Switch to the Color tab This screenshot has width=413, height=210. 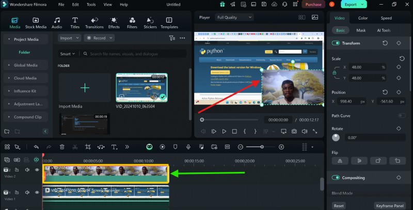coord(363,18)
